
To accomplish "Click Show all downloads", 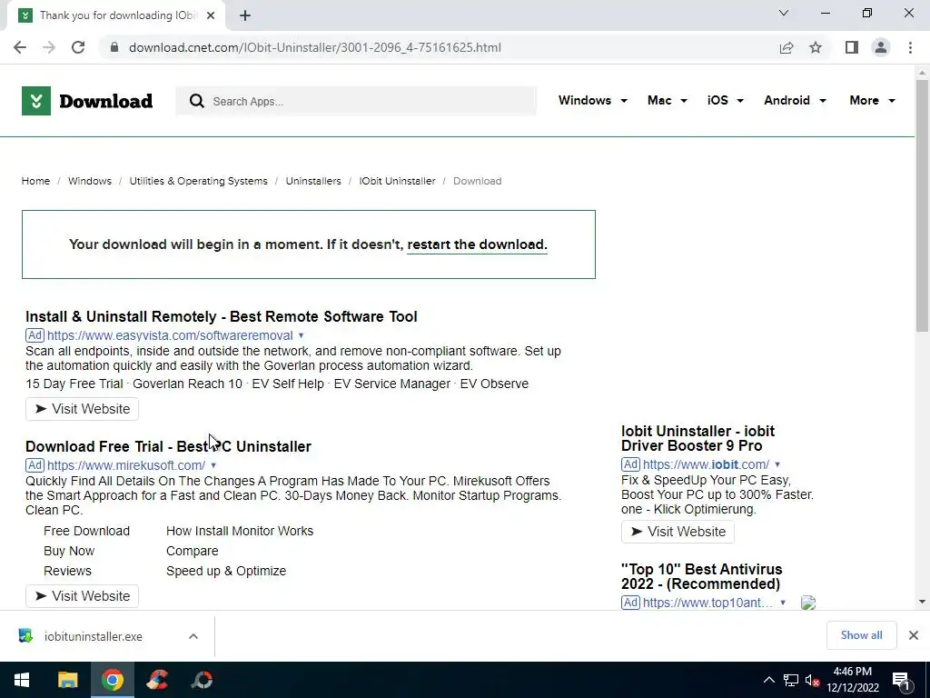I will tap(861, 635).
